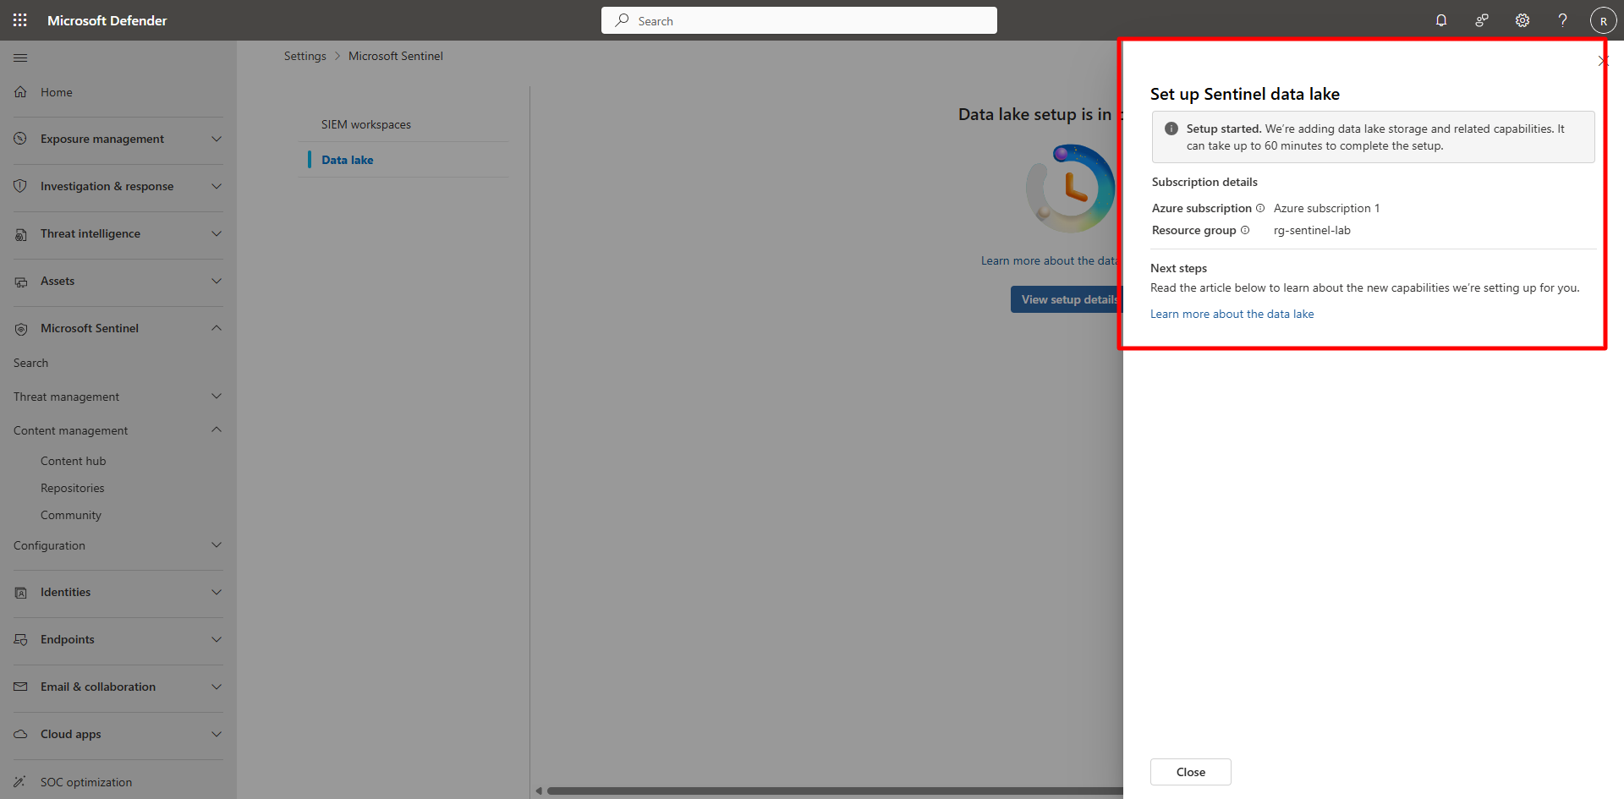The width and height of the screenshot is (1624, 799).
Task: Click in the top Search box
Action: tap(799, 20)
